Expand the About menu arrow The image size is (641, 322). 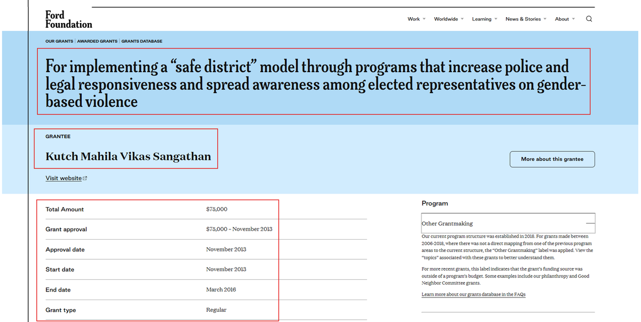[x=573, y=19]
